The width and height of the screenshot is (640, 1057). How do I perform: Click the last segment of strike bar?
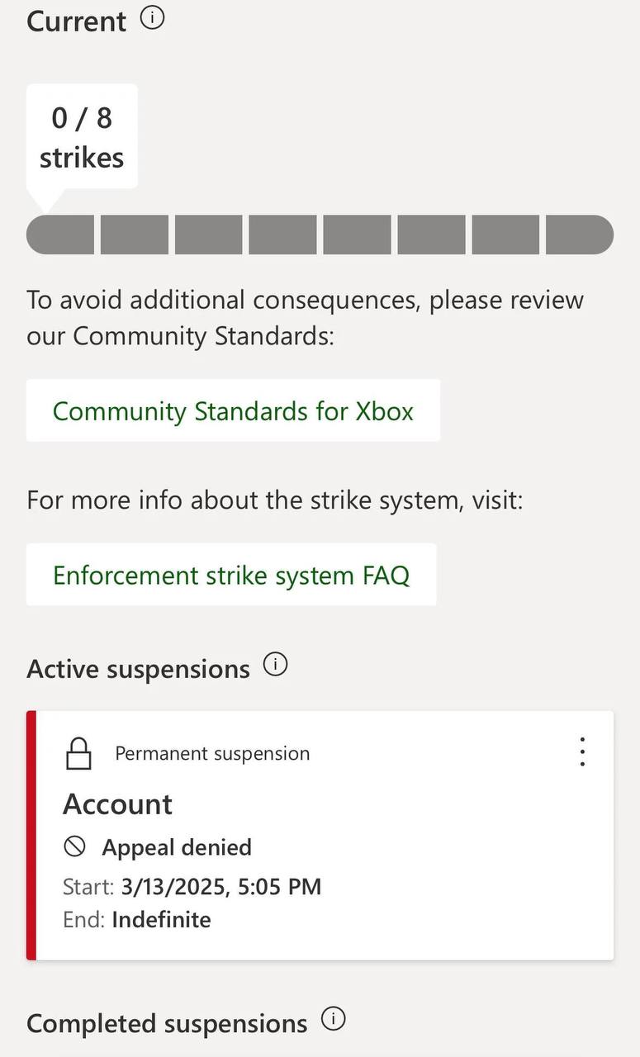click(579, 235)
